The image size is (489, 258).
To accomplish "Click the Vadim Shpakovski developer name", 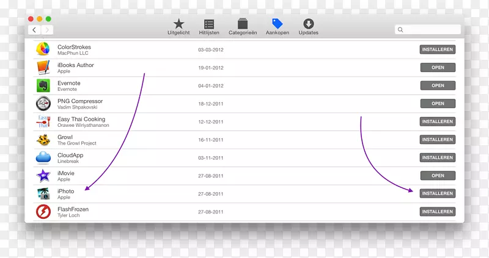I will [78, 107].
